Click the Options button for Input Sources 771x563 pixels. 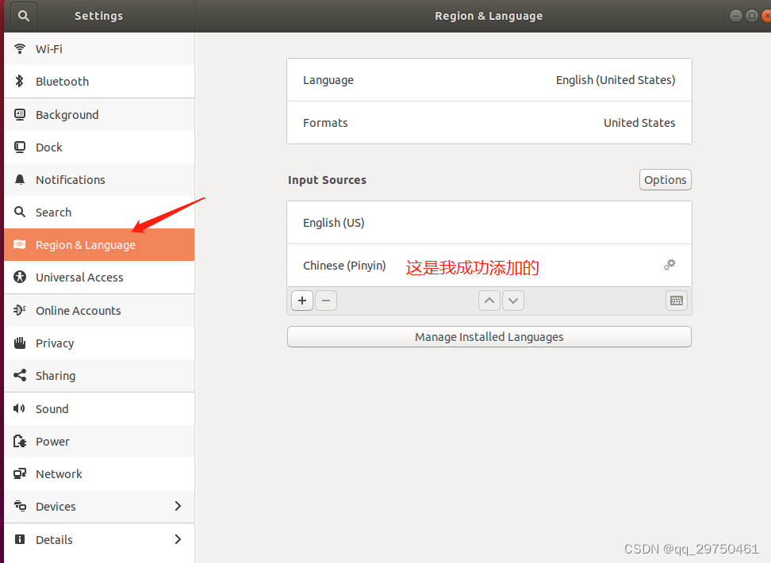666,180
